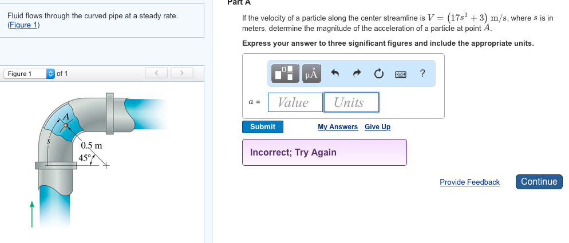Open the µÅ symbols palette
This screenshot has height=243, width=569.
tap(311, 73)
